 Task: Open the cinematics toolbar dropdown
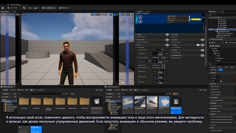coord(36,8)
